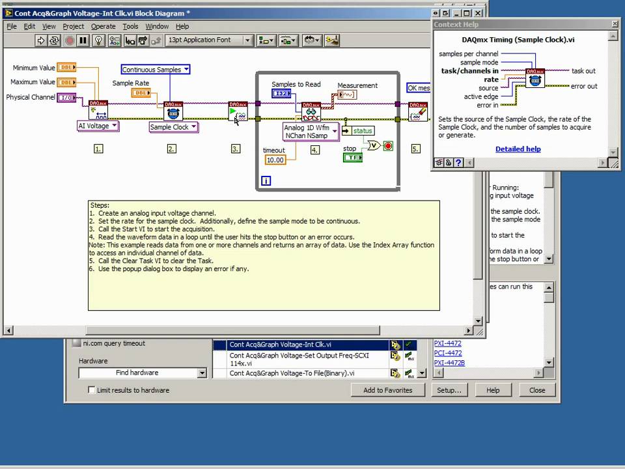Image resolution: width=625 pixels, height=469 pixels.
Task: Toggle the Context Help lock icon
Action: click(449, 163)
